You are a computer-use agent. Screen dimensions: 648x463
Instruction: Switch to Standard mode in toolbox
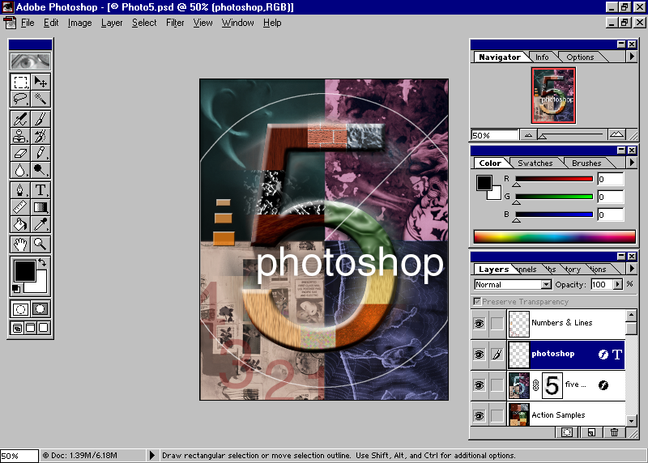20,309
